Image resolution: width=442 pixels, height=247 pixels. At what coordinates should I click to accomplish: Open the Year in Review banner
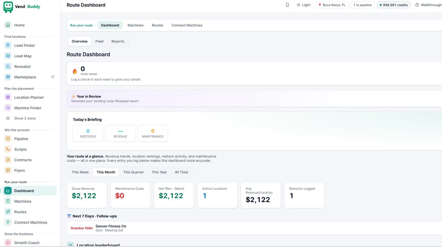pyautogui.click(x=254, y=99)
